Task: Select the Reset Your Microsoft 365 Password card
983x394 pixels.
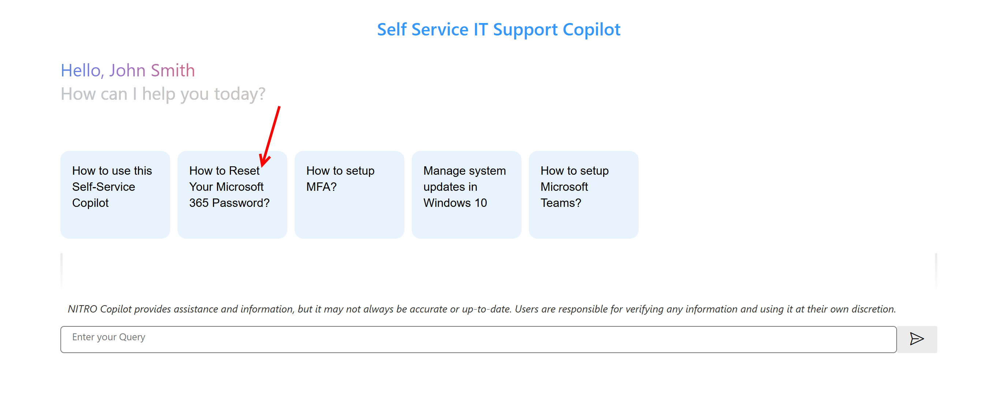Action: [x=232, y=194]
